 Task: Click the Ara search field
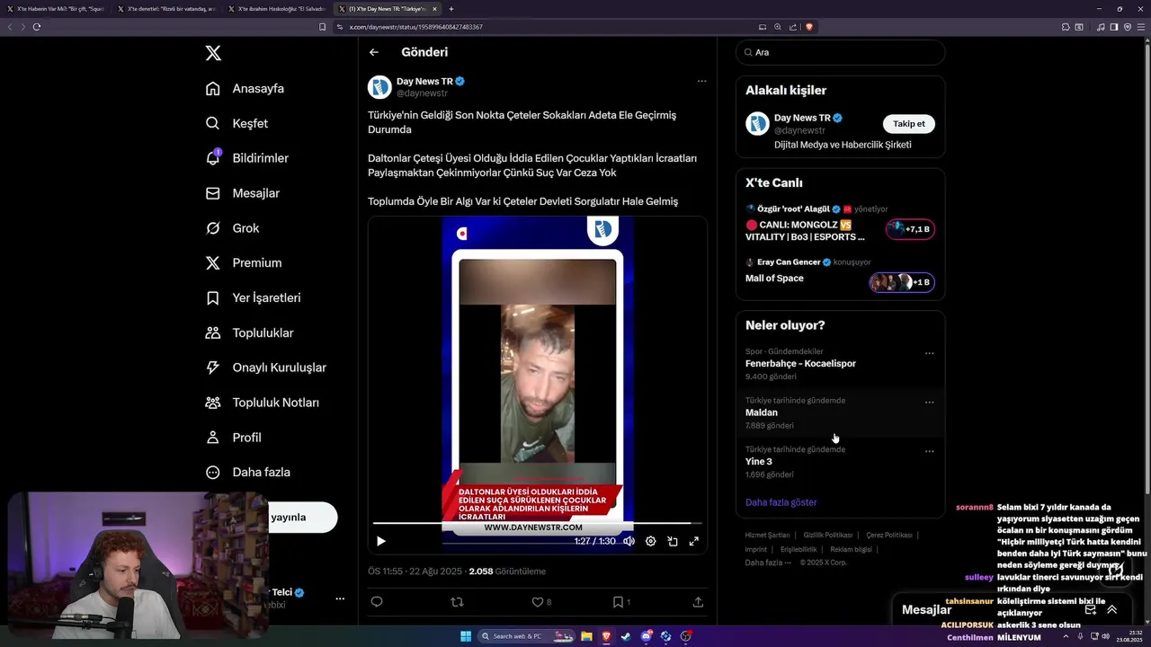840,52
